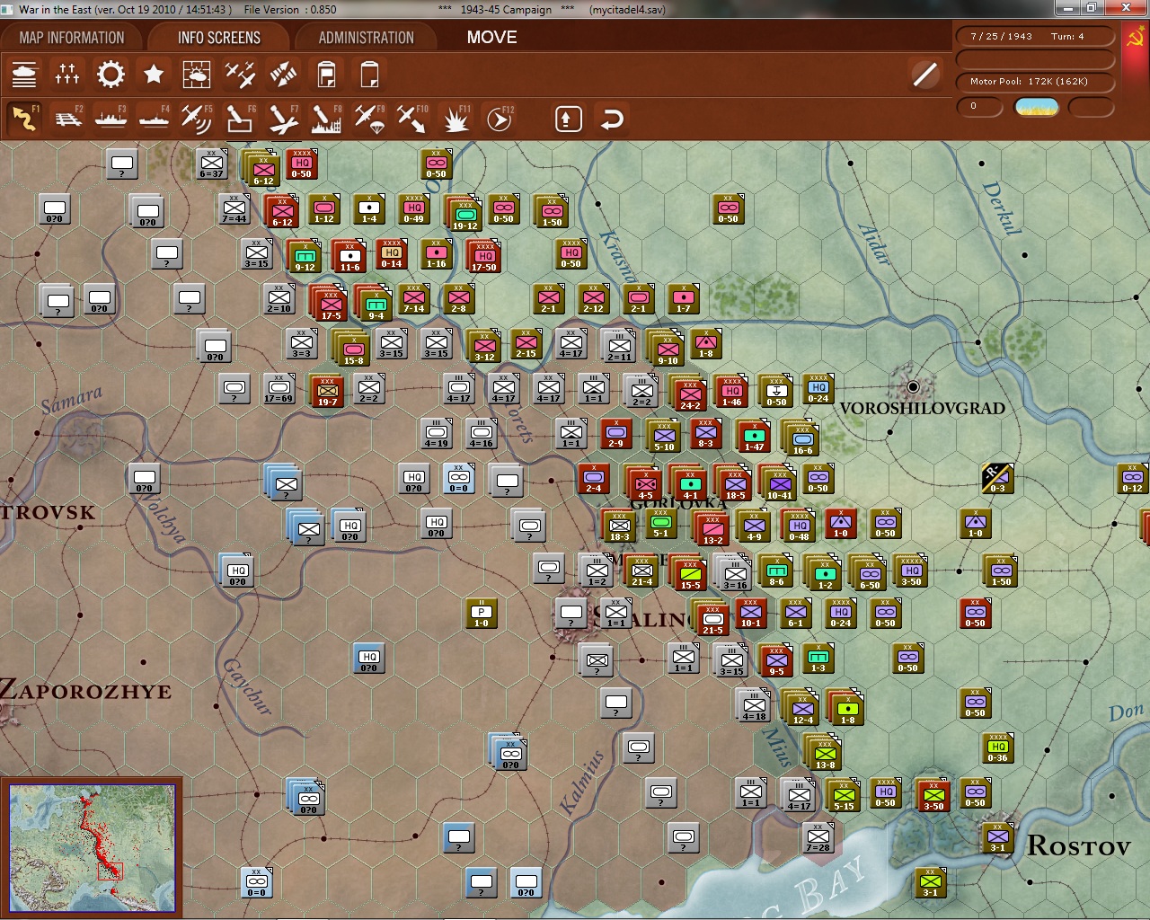This screenshot has width=1150, height=920.
Task: Select F5 air reconnaissance mode
Action: coord(197,119)
